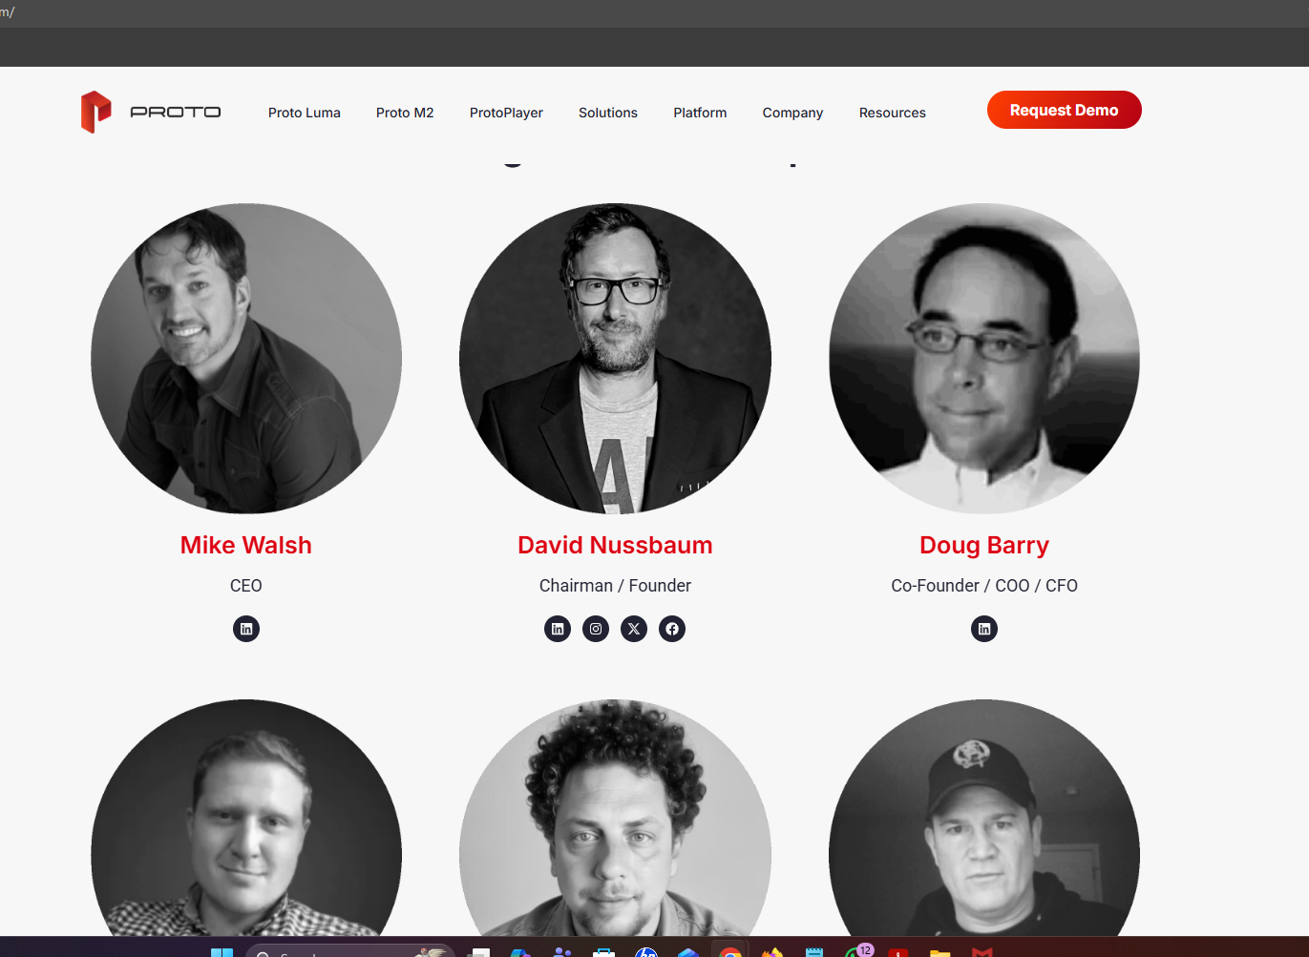This screenshot has width=1309, height=957.
Task: Open Doug Barry's LinkedIn icon
Action: 984,629
